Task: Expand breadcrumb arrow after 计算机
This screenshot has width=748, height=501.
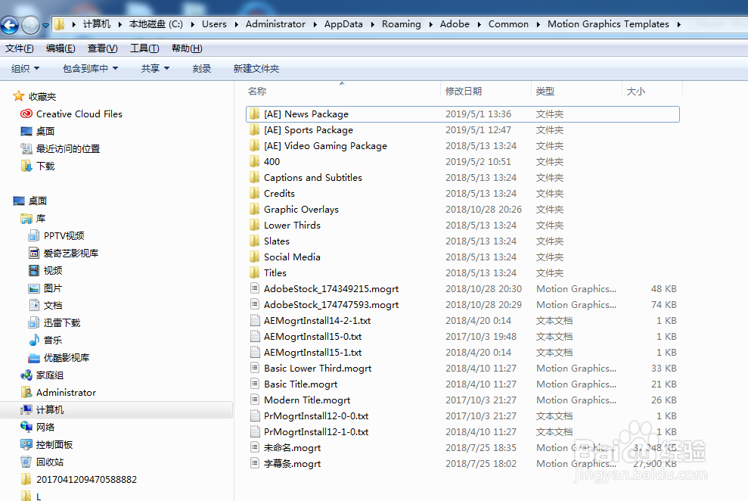Action: 119,24
